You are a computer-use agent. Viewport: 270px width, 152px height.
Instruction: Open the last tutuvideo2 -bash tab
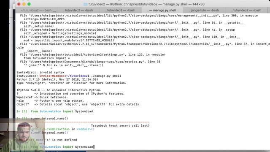[246, 10]
